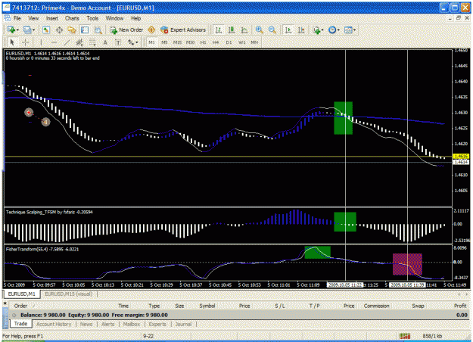
Task: Open the Strategy Tester magnifier icon
Action: (98, 30)
